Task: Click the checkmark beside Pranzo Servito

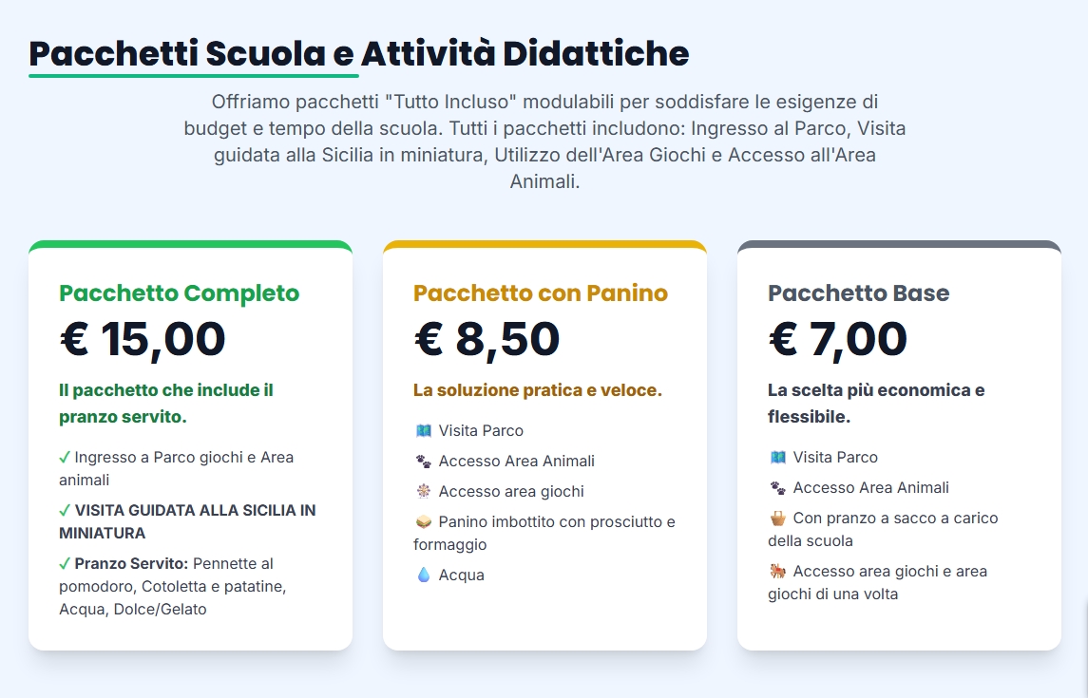Action: pyautogui.click(x=65, y=564)
